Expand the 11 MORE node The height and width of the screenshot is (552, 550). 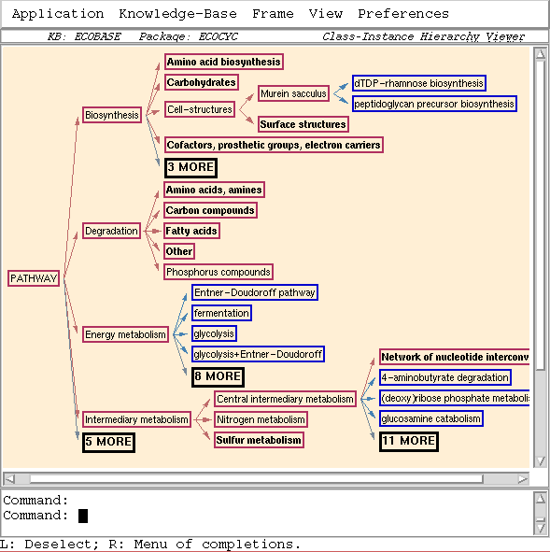[409, 442]
